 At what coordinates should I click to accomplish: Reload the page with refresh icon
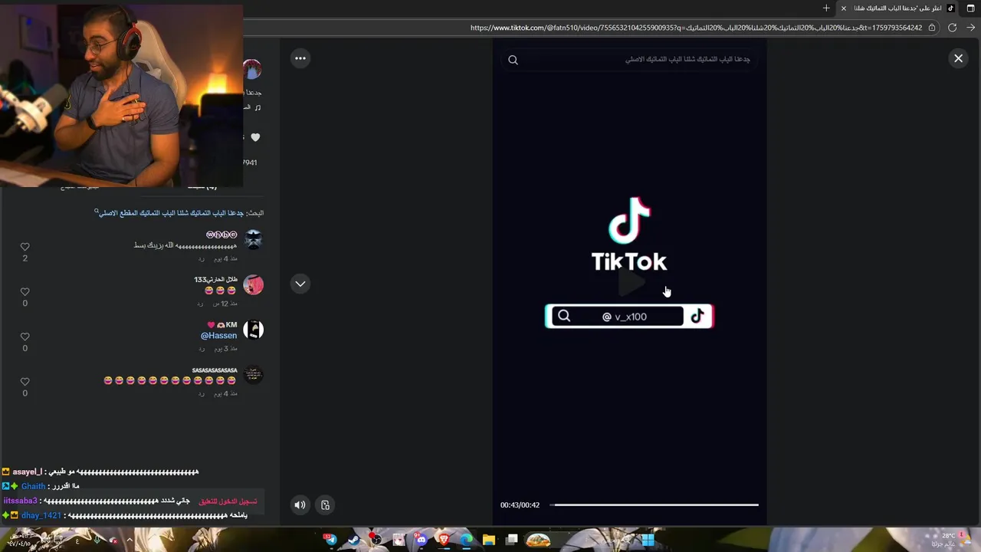point(952,28)
